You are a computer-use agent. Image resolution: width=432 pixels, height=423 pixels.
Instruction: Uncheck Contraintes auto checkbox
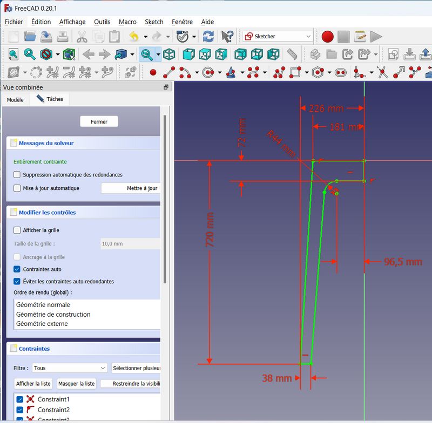point(17,269)
